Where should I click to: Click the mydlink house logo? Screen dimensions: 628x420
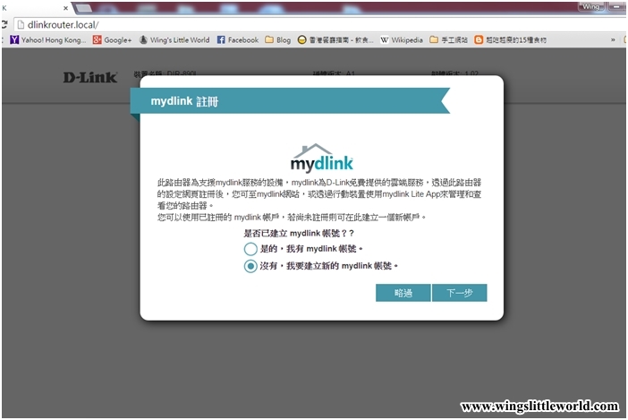point(322,158)
